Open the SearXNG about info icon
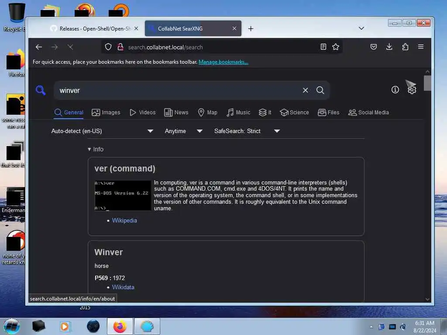Viewport: 447px width, 335px height. (x=395, y=90)
